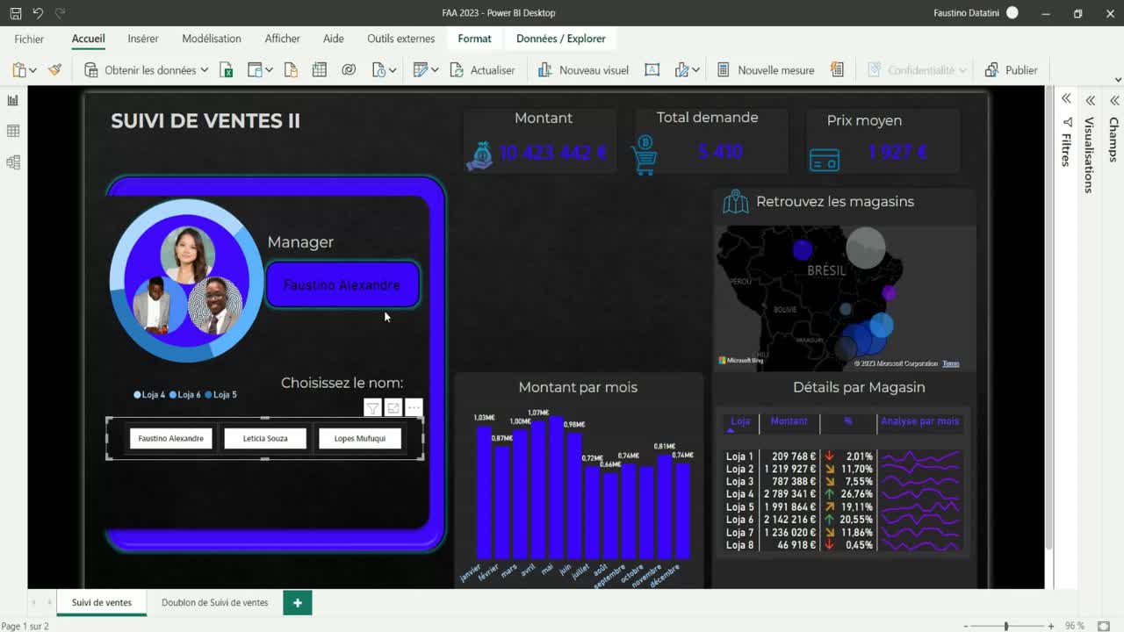Click the Publier button
The width and height of the screenshot is (1124, 632).
[1012, 70]
